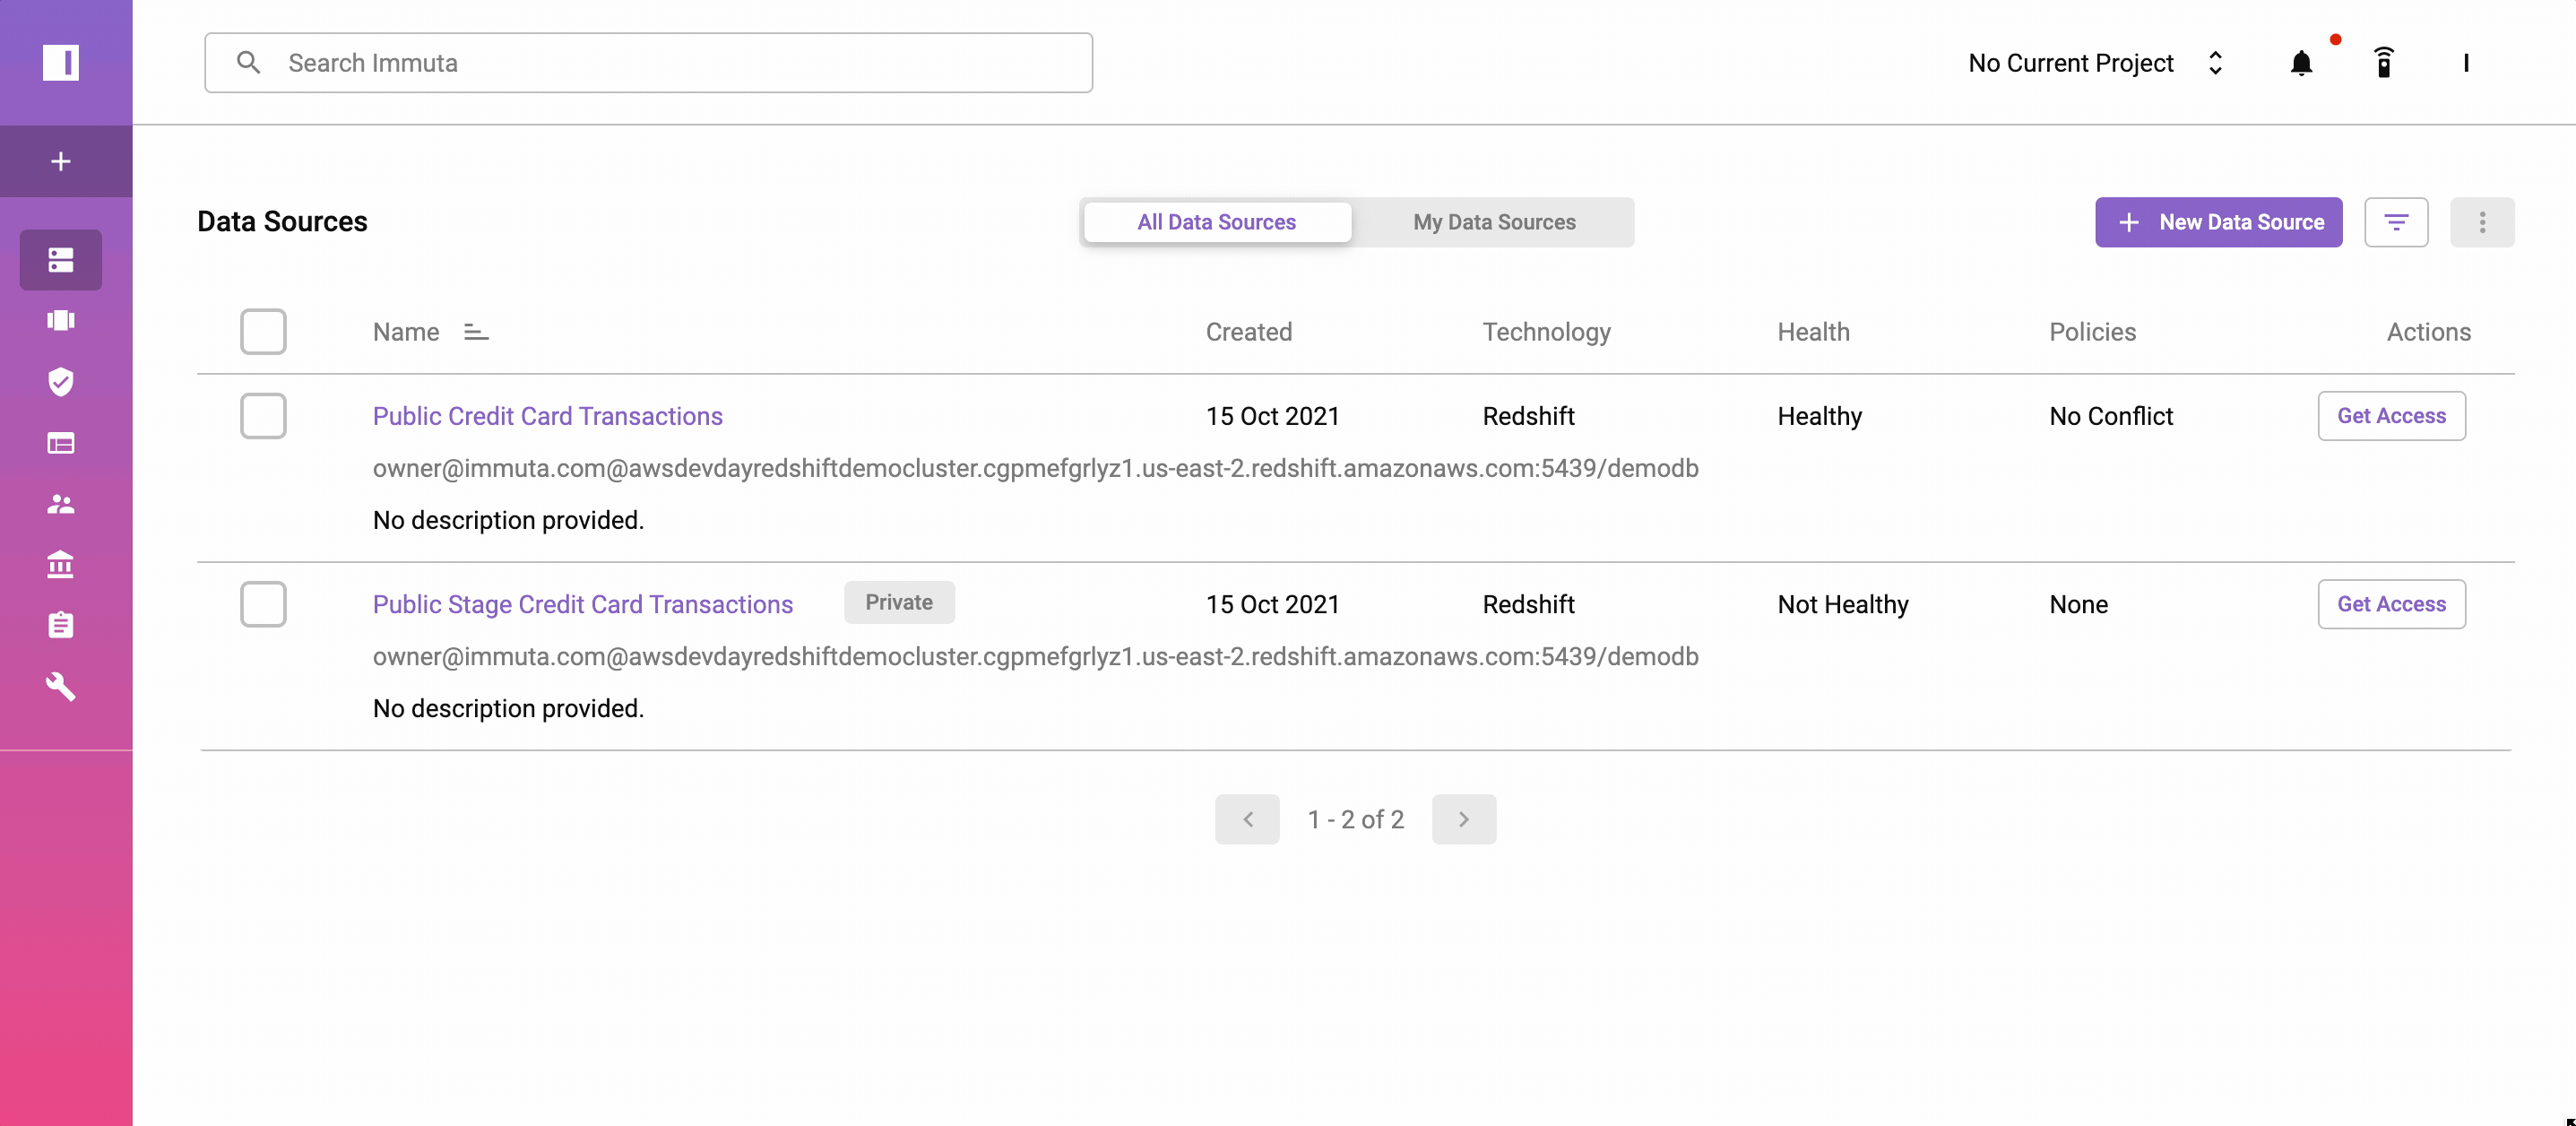Screen dimensions: 2576x1126
Task: Sort by Name column sort icon
Action: coord(476,332)
